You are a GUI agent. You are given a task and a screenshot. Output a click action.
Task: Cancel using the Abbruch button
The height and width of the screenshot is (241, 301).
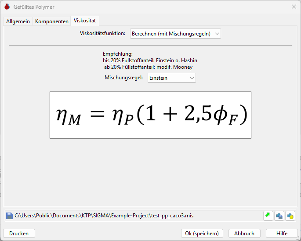[244, 234]
